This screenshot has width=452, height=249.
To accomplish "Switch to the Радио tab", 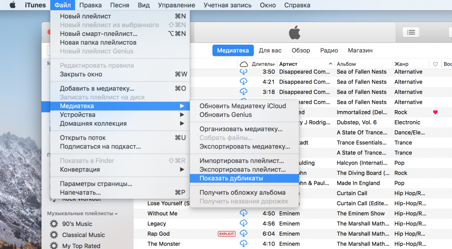I will coord(329,50).
